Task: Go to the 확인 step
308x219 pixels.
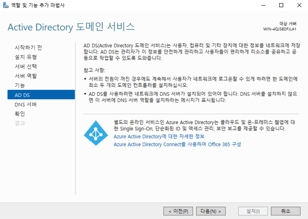Action: point(20,114)
